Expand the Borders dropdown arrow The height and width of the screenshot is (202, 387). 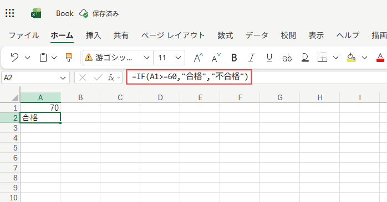click(335, 58)
